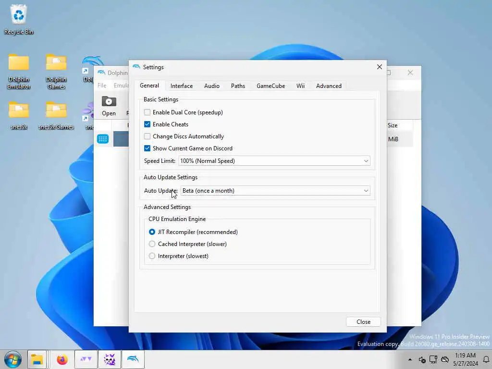Image resolution: width=492 pixels, height=369 pixels.
Task: Select Interpreter (slowest) radio button
Action: point(152,256)
